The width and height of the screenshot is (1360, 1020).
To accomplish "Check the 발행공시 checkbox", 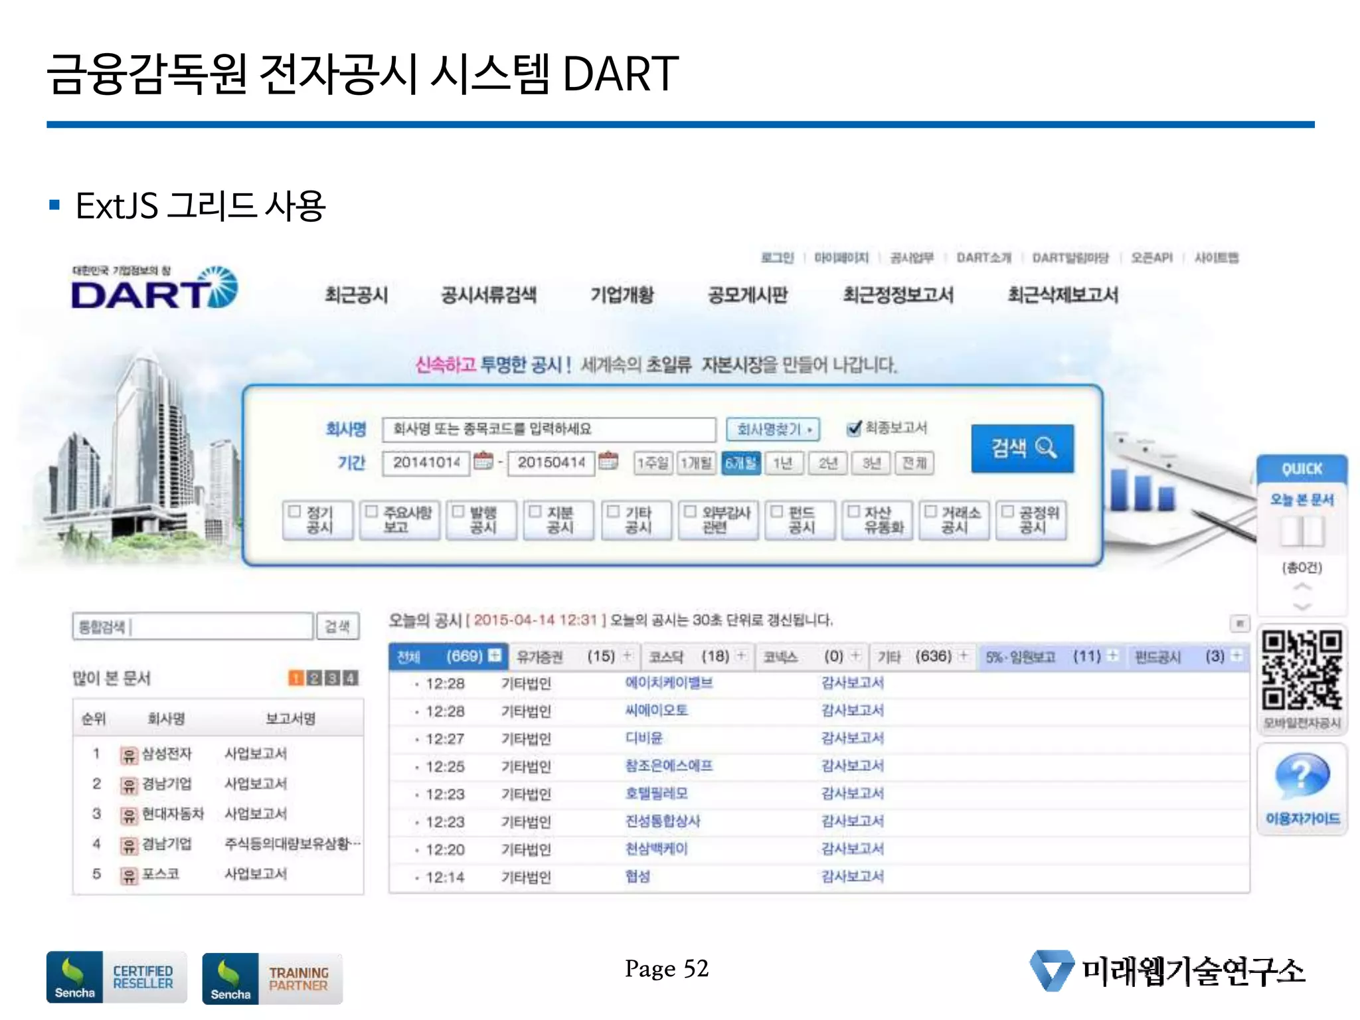I will pos(458,511).
